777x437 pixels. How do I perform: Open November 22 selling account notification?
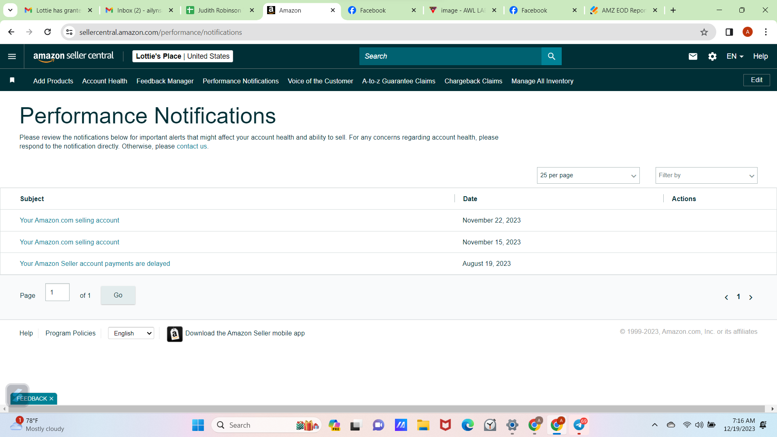point(69,220)
